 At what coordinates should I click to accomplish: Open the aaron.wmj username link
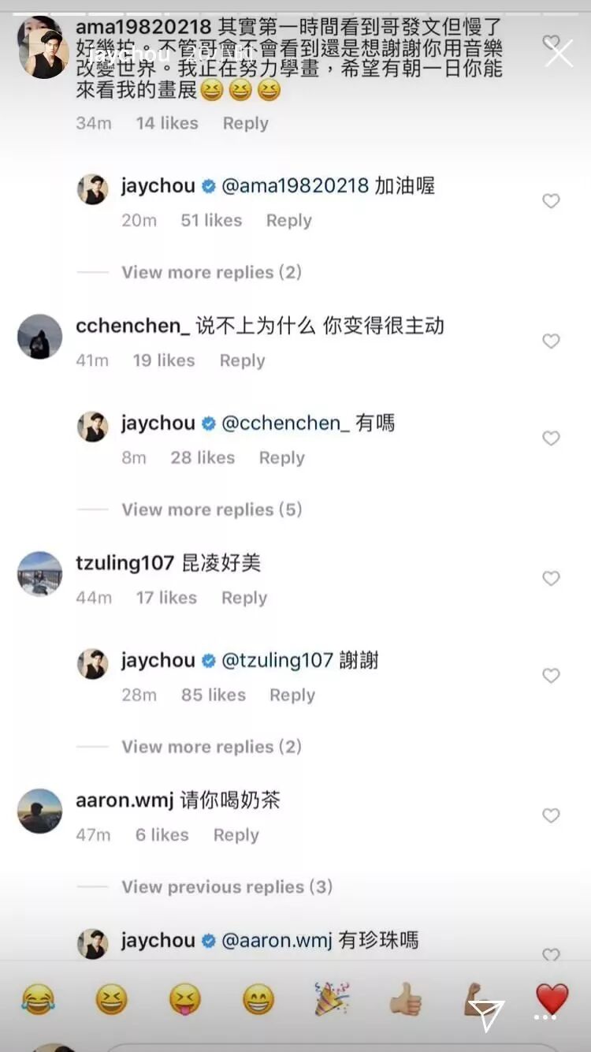(x=125, y=800)
